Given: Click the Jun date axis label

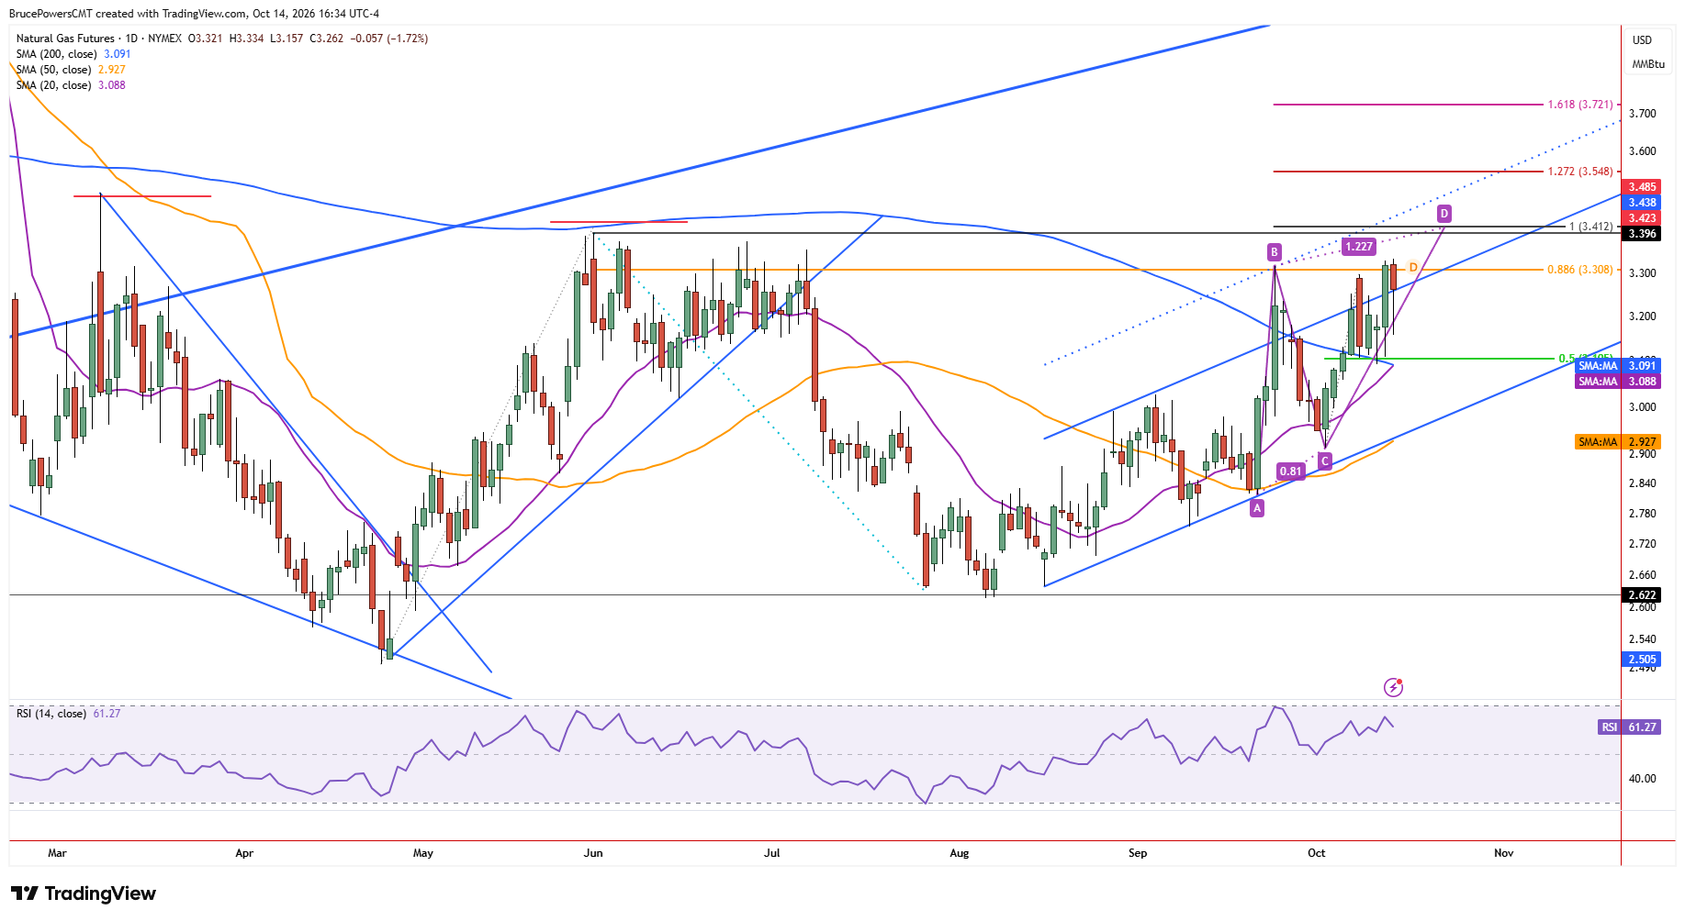Looking at the screenshot, I should point(593,853).
